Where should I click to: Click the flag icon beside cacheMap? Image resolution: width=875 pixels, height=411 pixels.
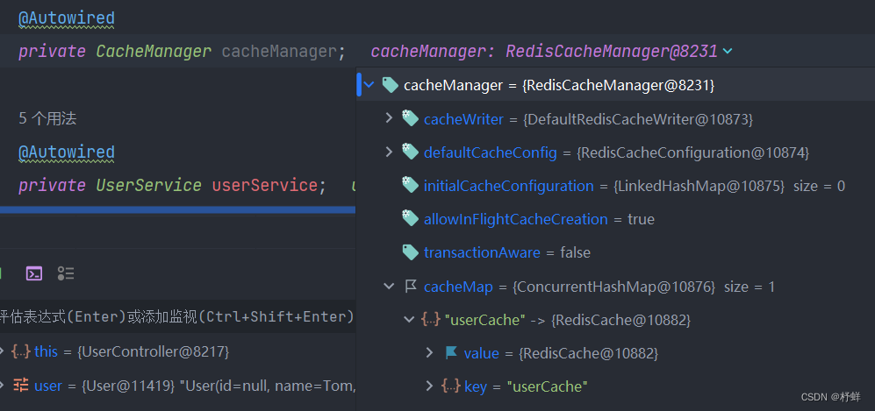pos(410,287)
